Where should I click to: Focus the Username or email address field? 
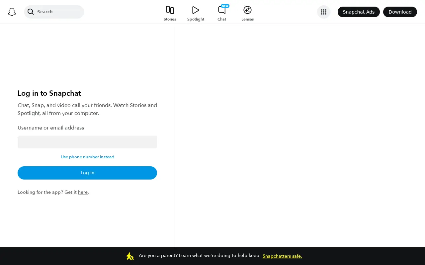(x=87, y=142)
